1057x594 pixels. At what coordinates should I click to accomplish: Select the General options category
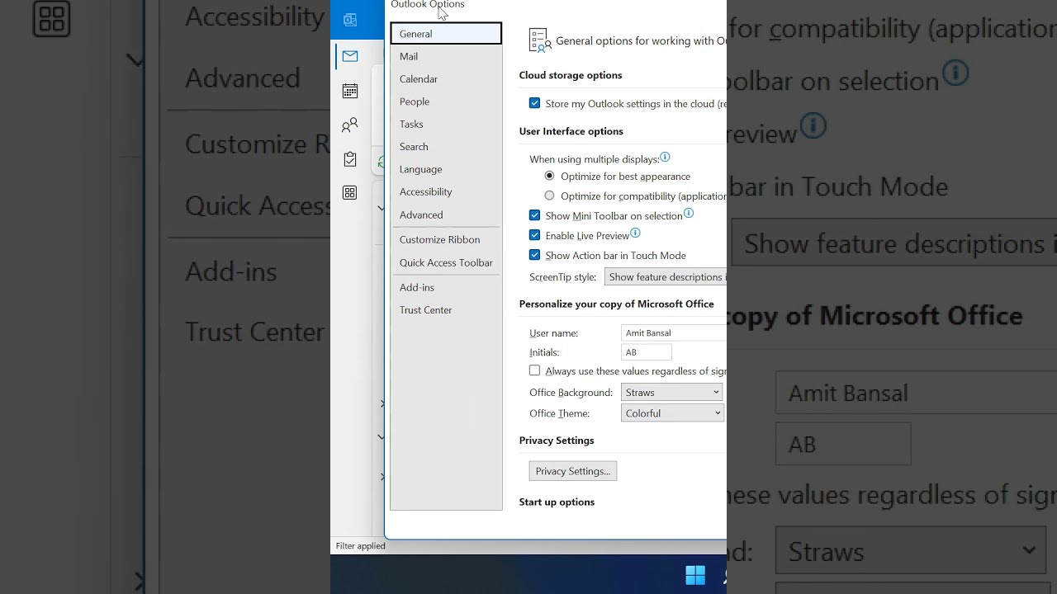coord(446,34)
